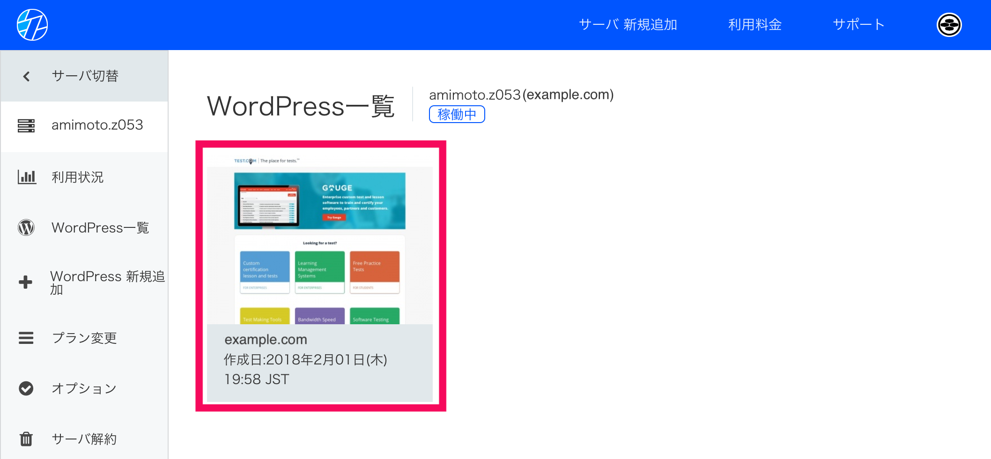Select サーバ切替 in the sidebar
Screen dimensions: 991x459
85,76
